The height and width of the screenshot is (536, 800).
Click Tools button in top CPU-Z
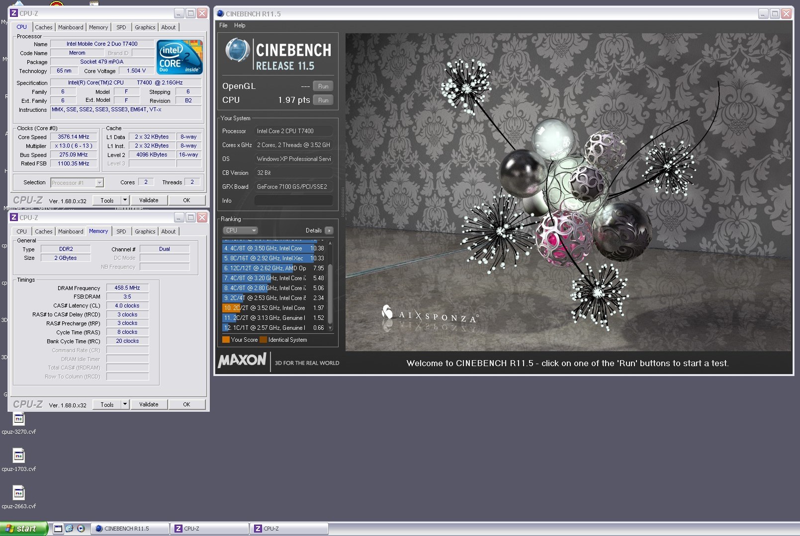(107, 200)
